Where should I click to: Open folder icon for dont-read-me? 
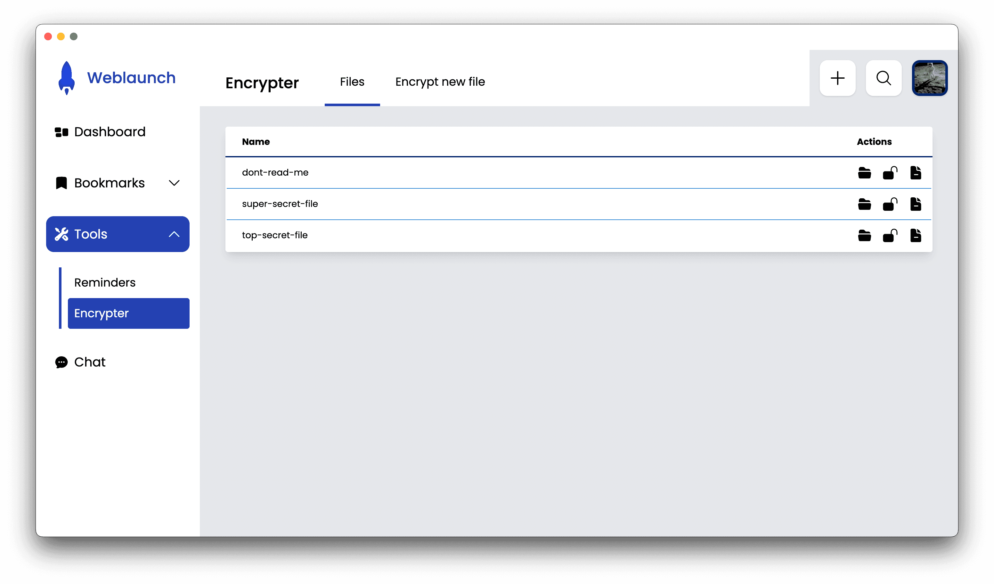point(864,173)
